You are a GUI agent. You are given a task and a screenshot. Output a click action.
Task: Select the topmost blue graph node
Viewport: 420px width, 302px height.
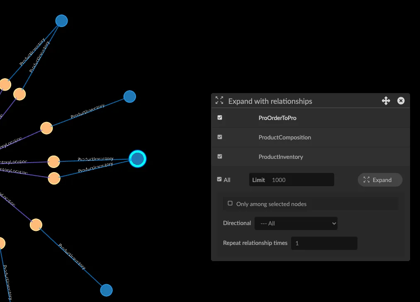click(x=62, y=21)
